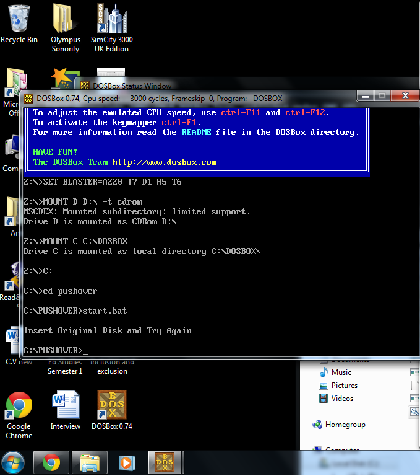The width and height of the screenshot is (420, 476).
Task: Select Pictures in the Explorer sidebar
Action: pyautogui.click(x=344, y=385)
